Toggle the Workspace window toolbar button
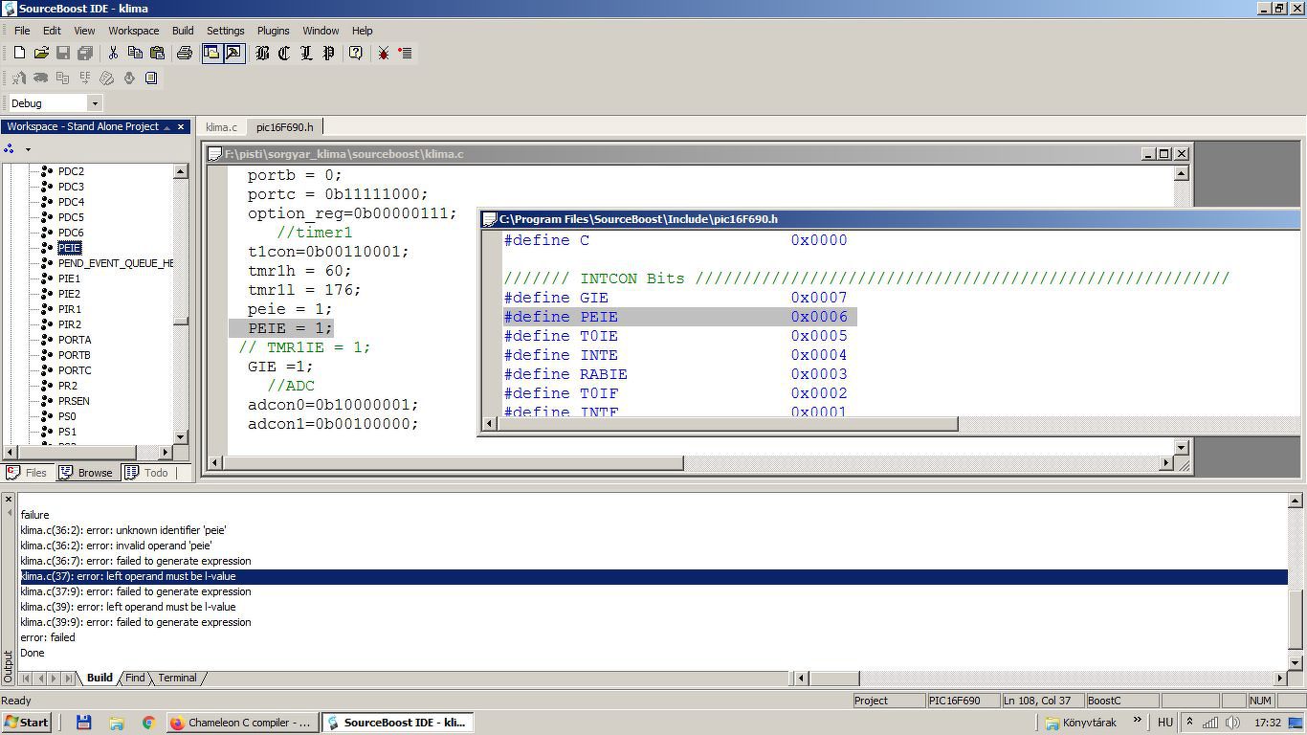Image resolution: width=1307 pixels, height=735 pixels. (211, 54)
